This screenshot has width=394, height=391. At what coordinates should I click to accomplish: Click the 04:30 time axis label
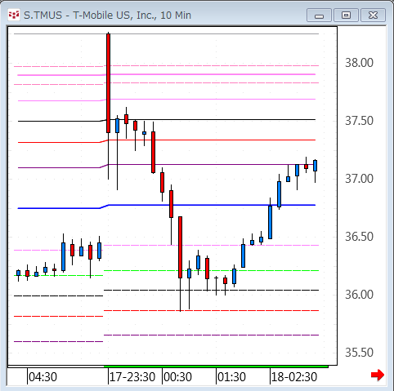coord(43,377)
